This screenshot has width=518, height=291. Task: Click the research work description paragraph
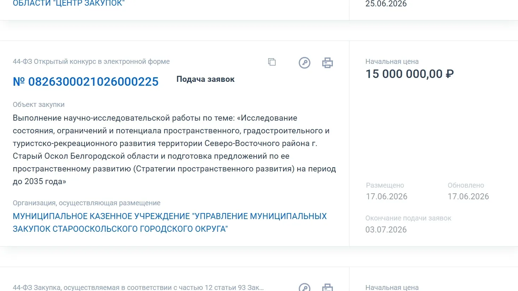click(174, 150)
